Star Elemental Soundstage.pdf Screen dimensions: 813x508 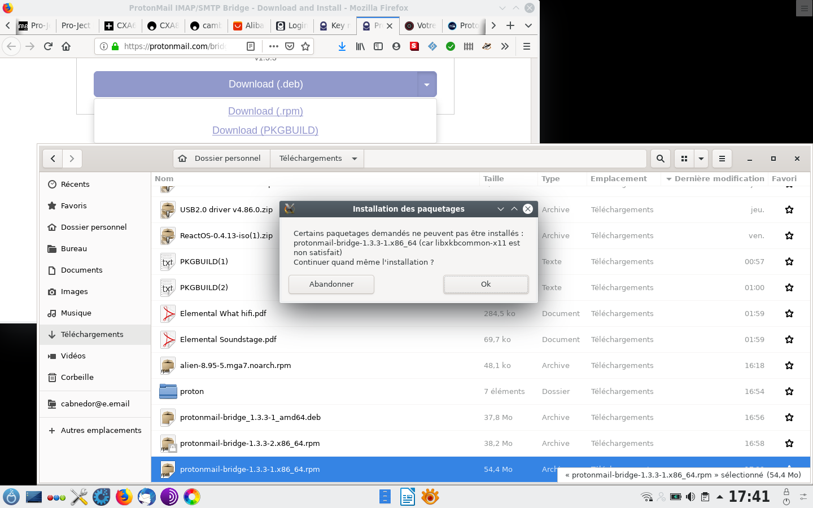click(789, 339)
